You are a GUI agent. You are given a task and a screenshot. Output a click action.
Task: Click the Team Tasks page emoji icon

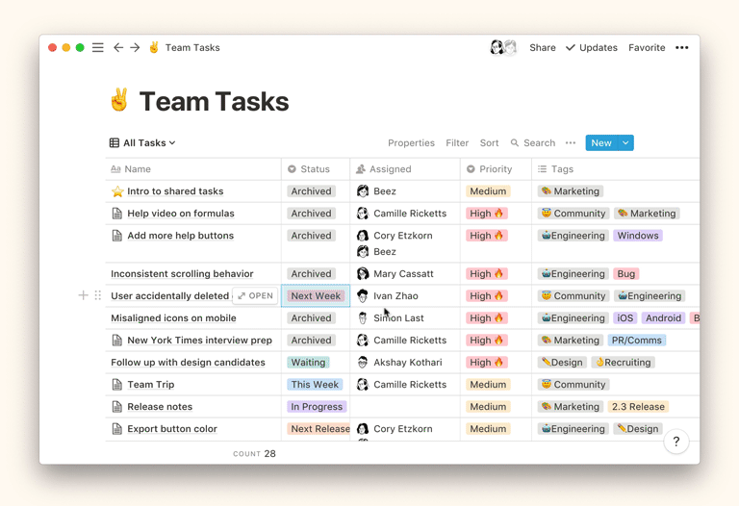(x=119, y=101)
